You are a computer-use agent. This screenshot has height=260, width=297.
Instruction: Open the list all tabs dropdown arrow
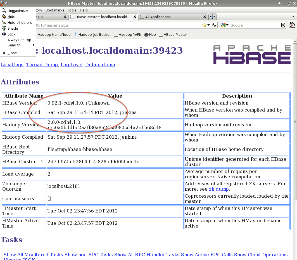293,16
